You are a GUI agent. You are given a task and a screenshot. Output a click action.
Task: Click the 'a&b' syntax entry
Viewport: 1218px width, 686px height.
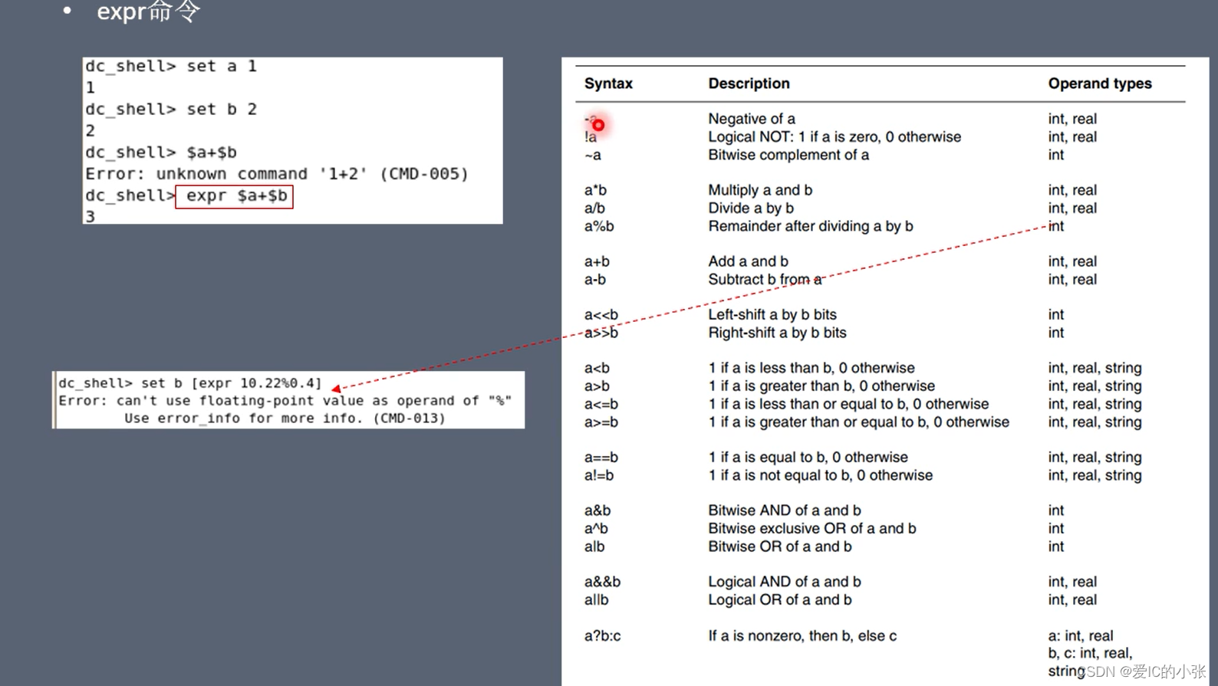[597, 511]
